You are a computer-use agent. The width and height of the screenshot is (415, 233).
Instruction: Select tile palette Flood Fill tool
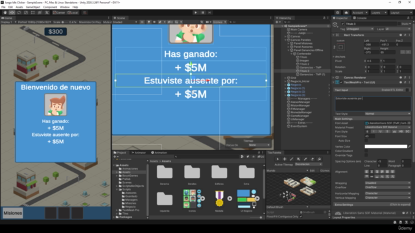point(319,159)
